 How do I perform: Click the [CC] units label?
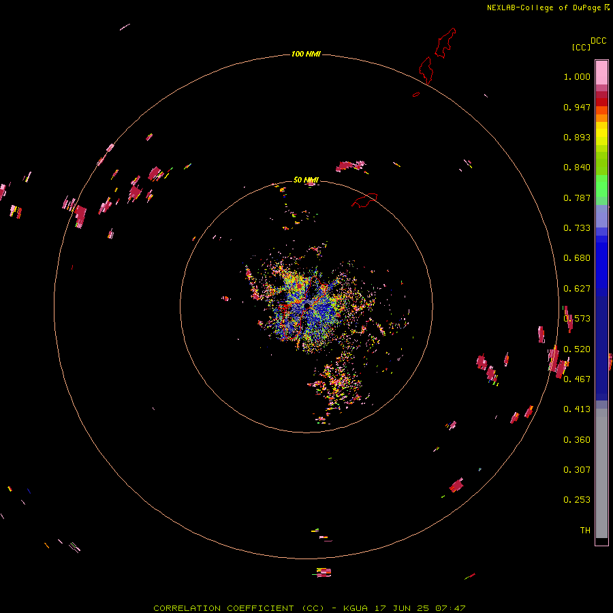pos(581,47)
